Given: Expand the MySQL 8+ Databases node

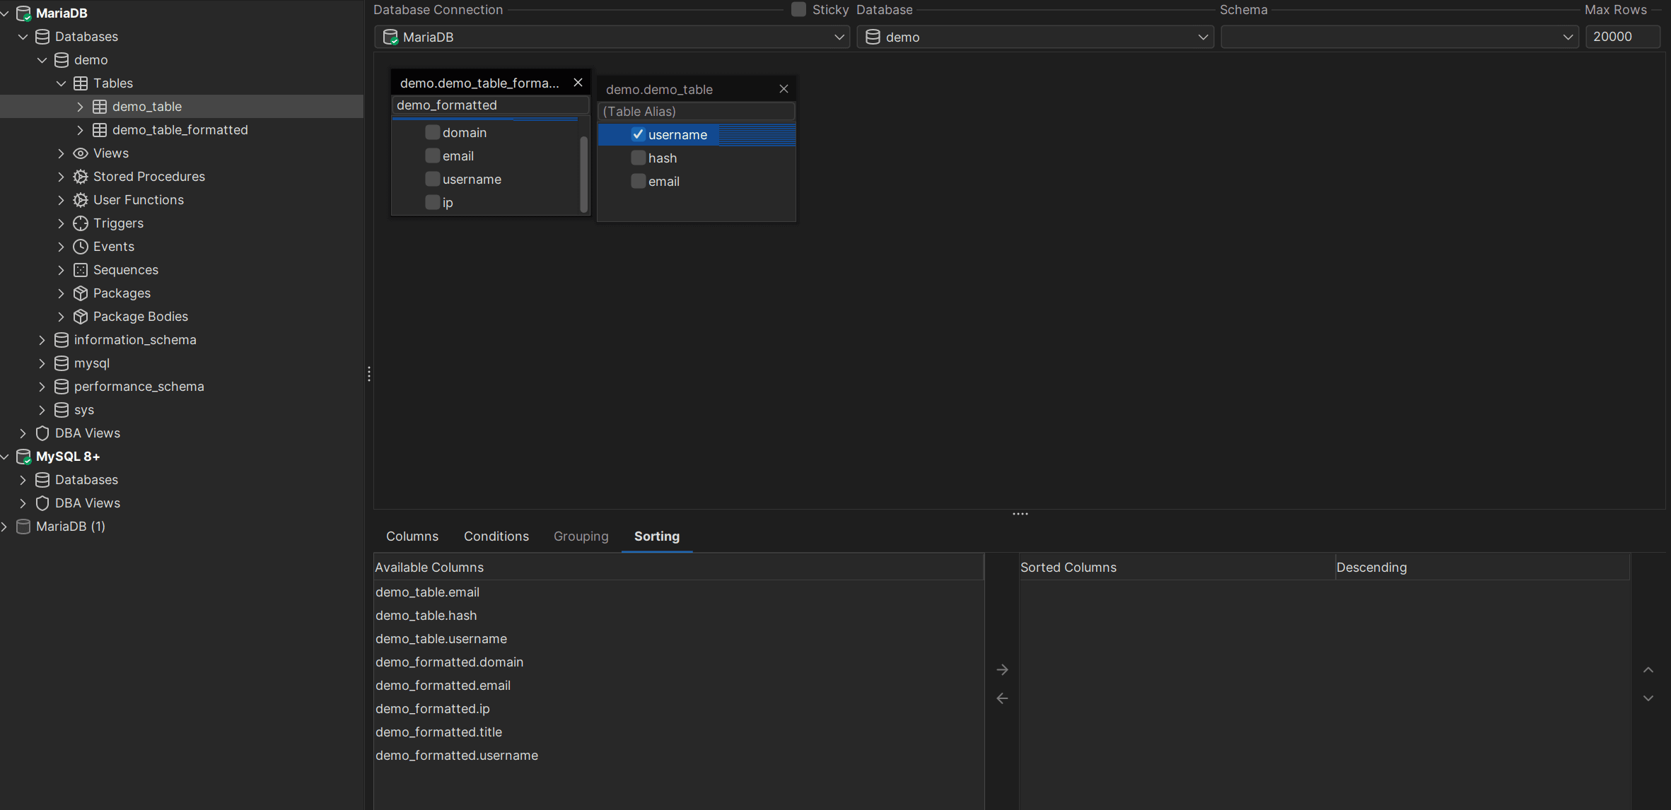Looking at the screenshot, I should coord(23,480).
